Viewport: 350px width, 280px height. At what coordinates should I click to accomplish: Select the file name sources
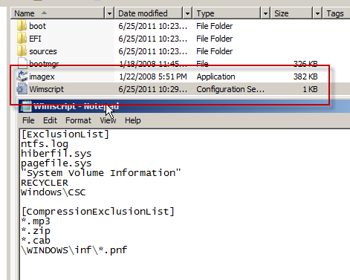43,51
